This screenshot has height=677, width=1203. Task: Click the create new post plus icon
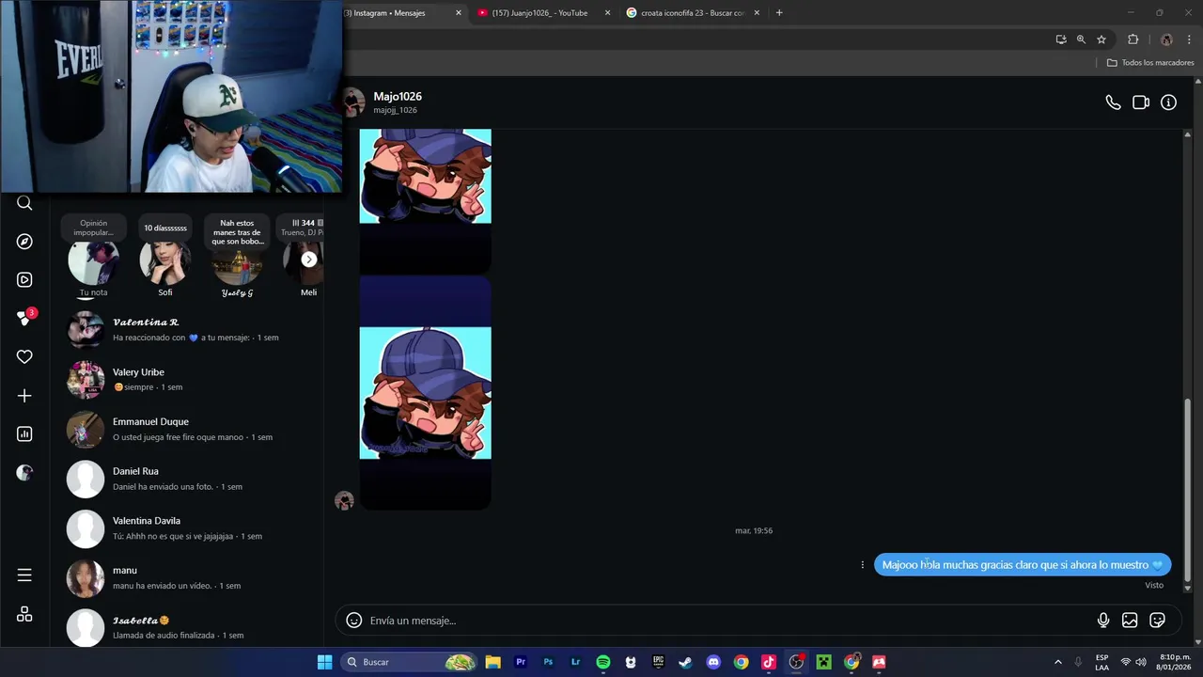[x=24, y=396]
